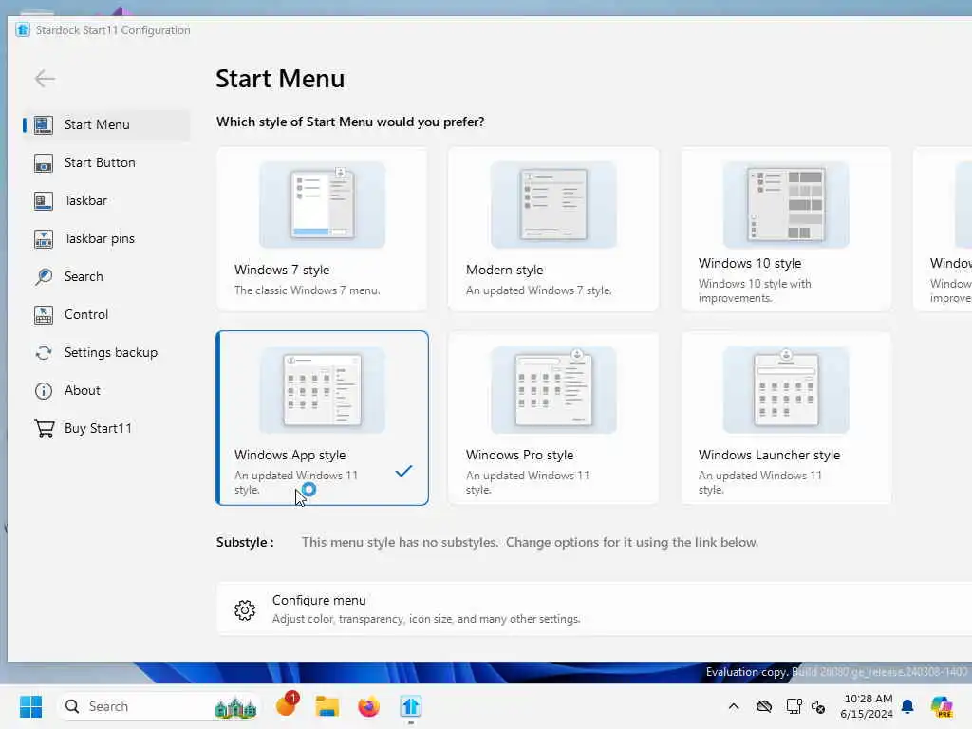This screenshot has height=729, width=972.
Task: Select the Modern style card
Action: click(553, 229)
